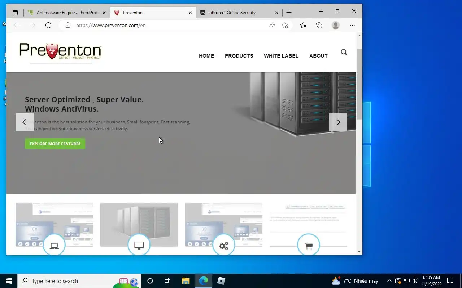Open the PRODUCTS menu item

pyautogui.click(x=239, y=56)
